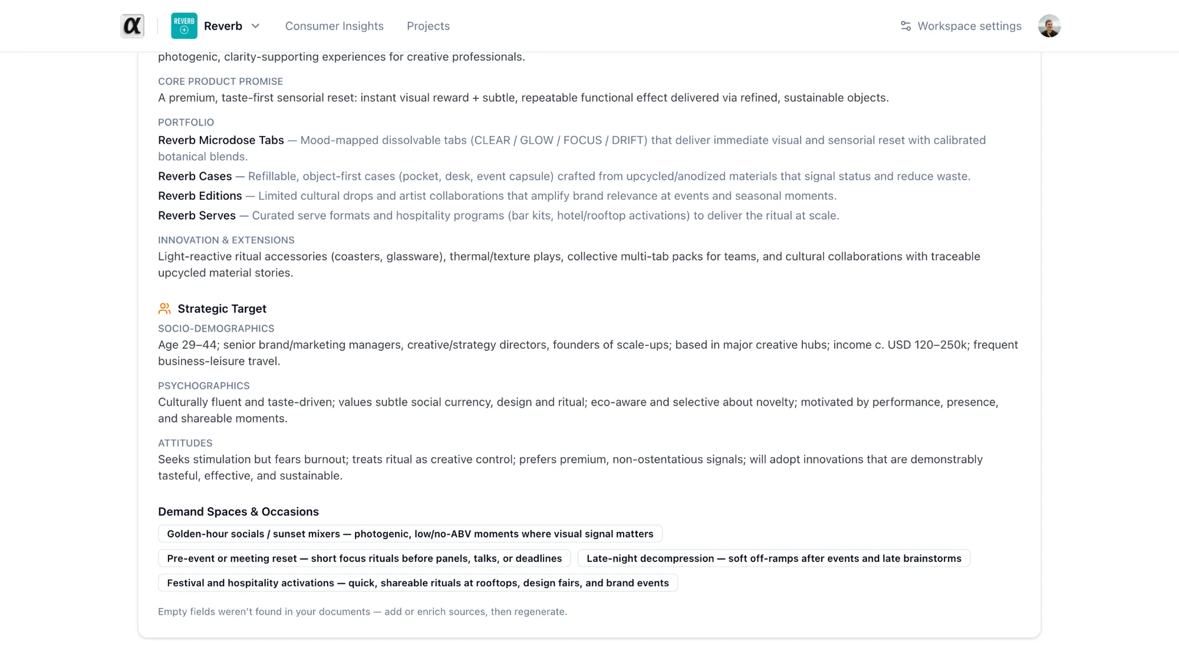Click the Reverb Cases portfolio entry
Viewport: 1179px width, 658px height.
point(195,176)
